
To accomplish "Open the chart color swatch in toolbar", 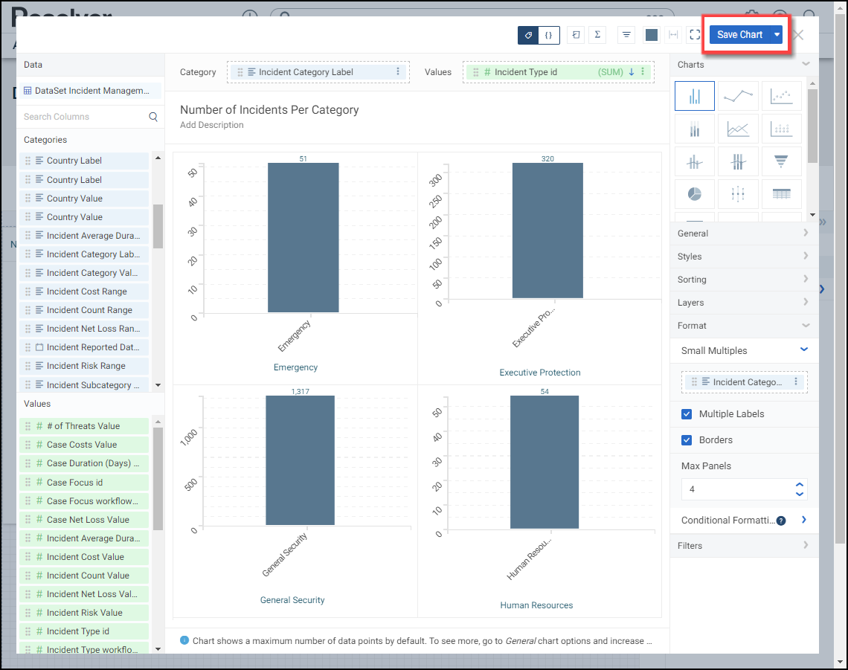I will tap(652, 35).
